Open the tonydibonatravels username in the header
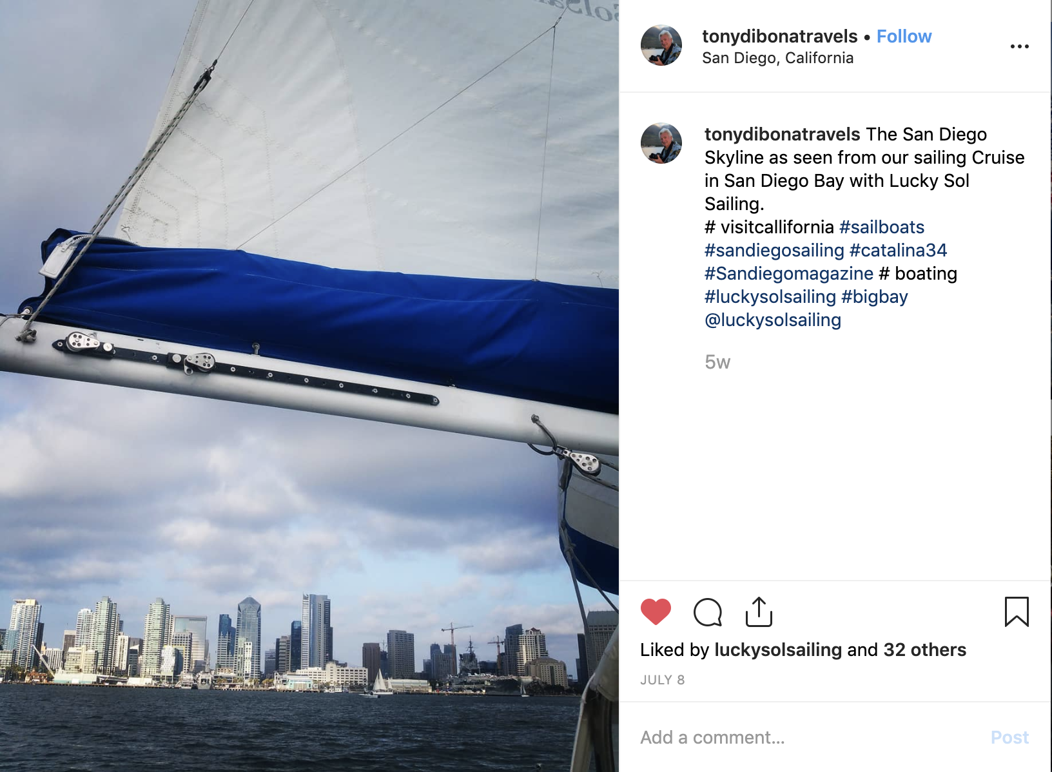The width and height of the screenshot is (1052, 772). coord(779,36)
